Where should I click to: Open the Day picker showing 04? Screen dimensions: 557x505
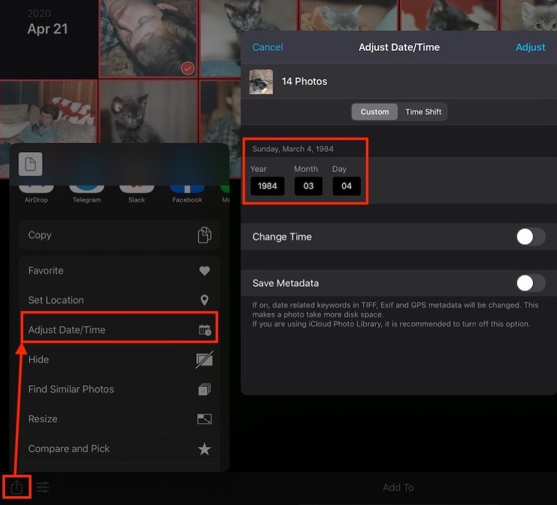346,186
